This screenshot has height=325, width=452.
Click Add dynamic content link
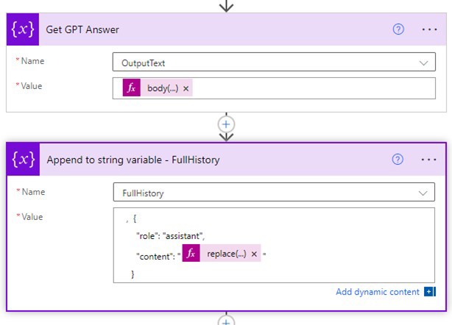tap(378, 292)
